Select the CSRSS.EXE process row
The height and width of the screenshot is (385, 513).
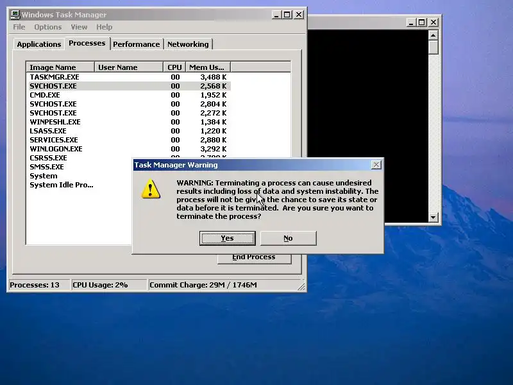click(80, 158)
